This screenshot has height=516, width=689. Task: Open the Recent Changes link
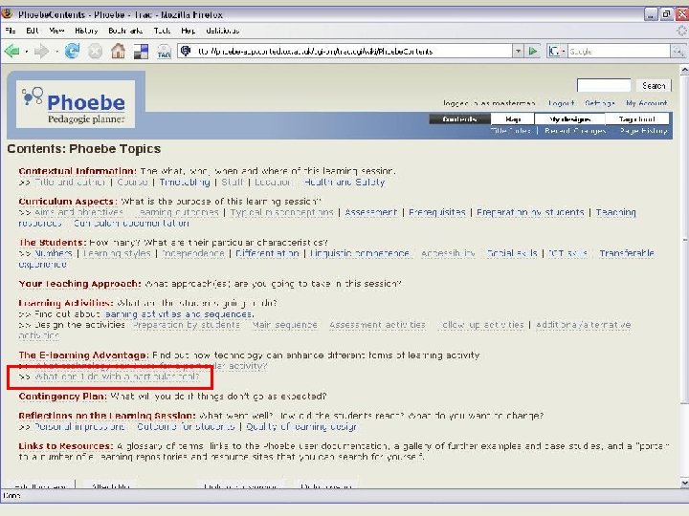tap(575, 131)
